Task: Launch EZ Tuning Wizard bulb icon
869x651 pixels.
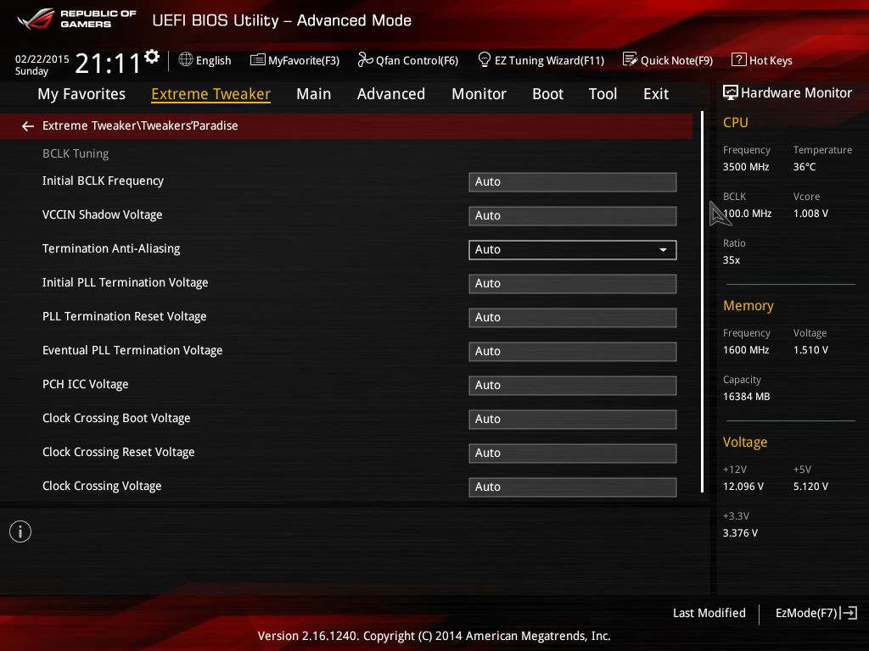Action: (x=485, y=60)
